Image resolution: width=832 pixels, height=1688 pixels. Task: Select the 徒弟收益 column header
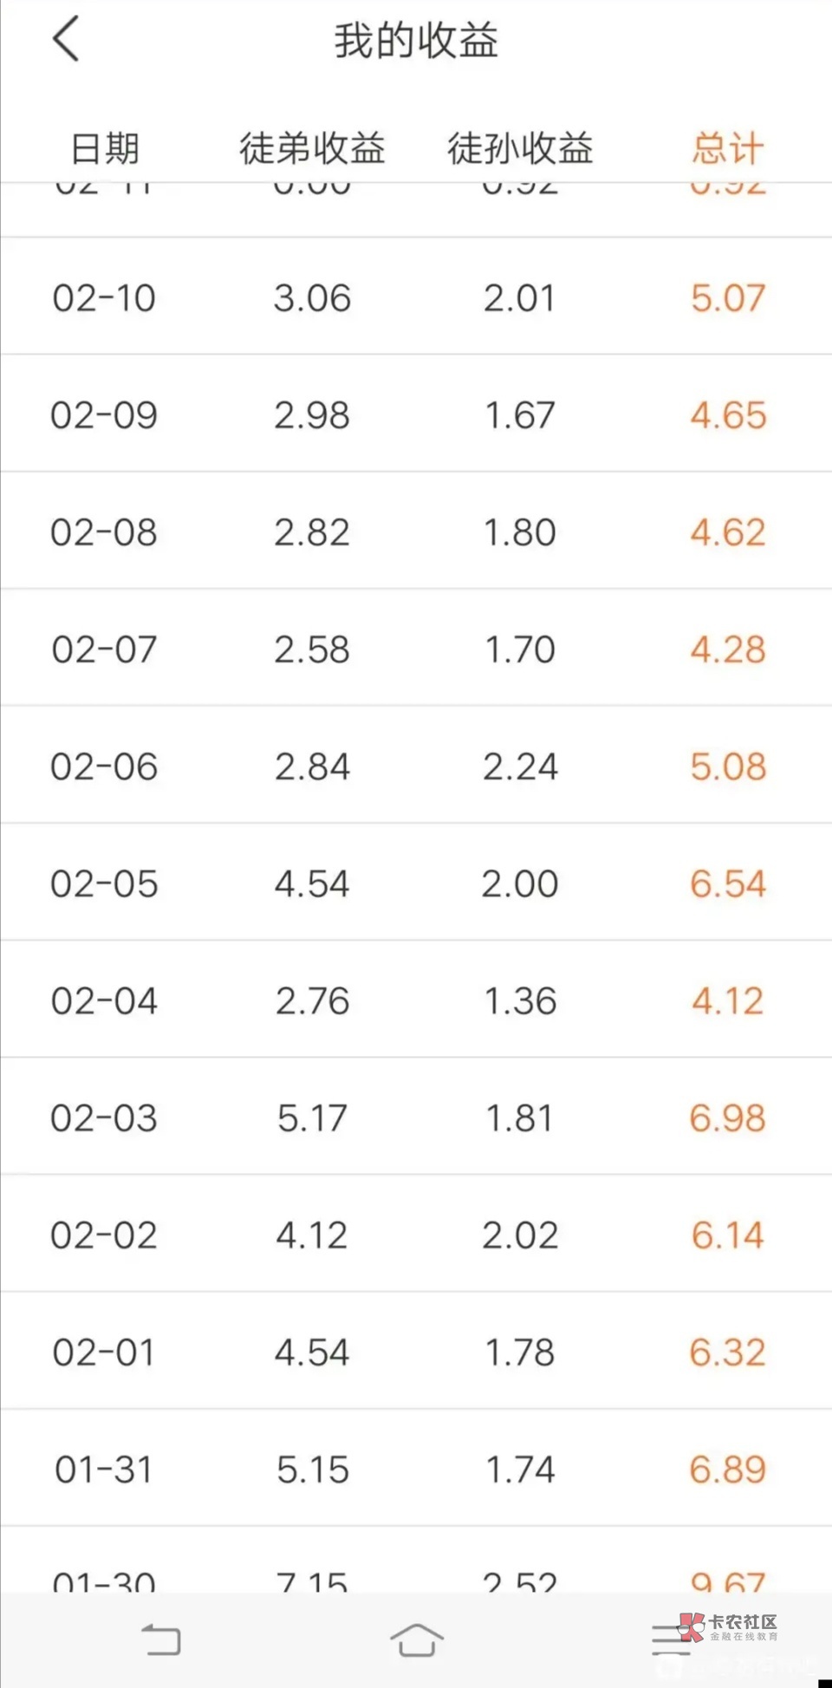(x=312, y=148)
